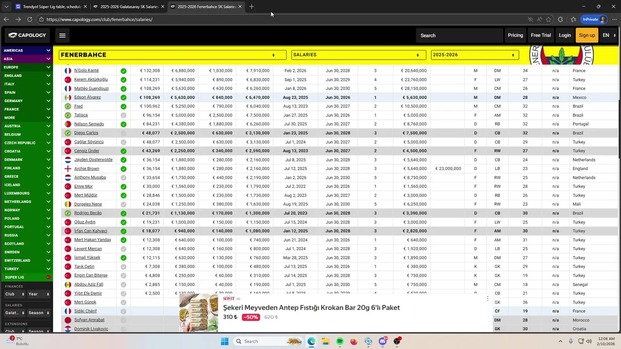Click the green check for Oğuz Aydın
This screenshot has height=349, width=621.
click(124, 222)
